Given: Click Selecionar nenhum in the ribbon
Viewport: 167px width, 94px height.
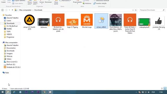Looking at the screenshot, I should pyautogui.click(x=101, y=1).
